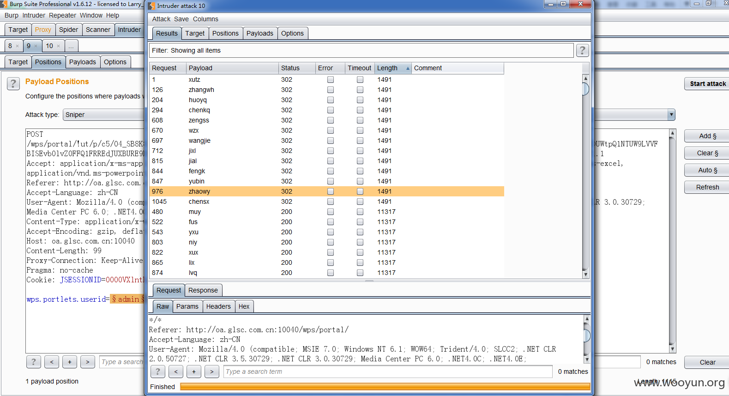Open Payloads tab in main Intruder window
The width and height of the screenshot is (729, 396).
83,62
